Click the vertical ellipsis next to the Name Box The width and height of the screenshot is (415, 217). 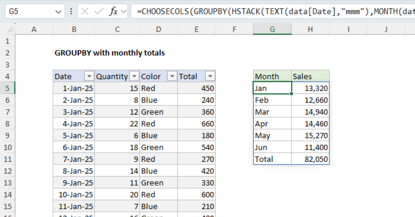pos(71,11)
